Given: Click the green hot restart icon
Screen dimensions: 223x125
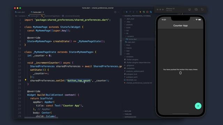Looking at the screenshot, I should point(144,12).
